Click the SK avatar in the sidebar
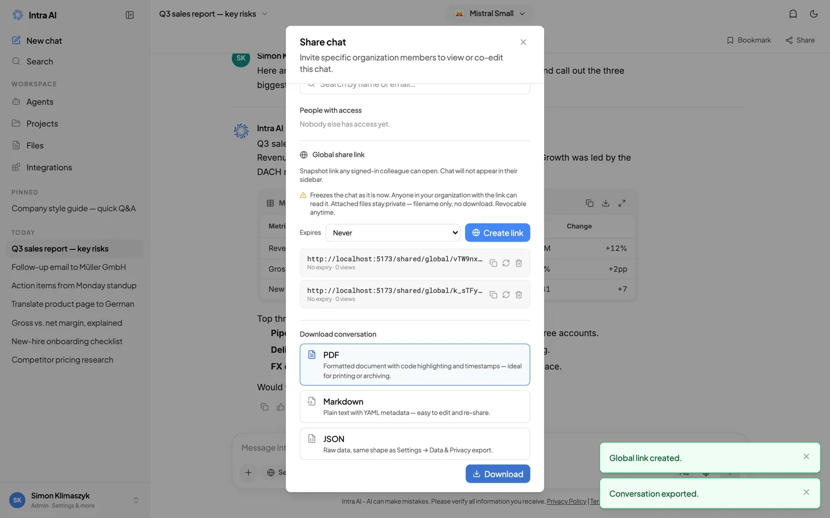Screen dimensions: 830x518 (17, 500)
